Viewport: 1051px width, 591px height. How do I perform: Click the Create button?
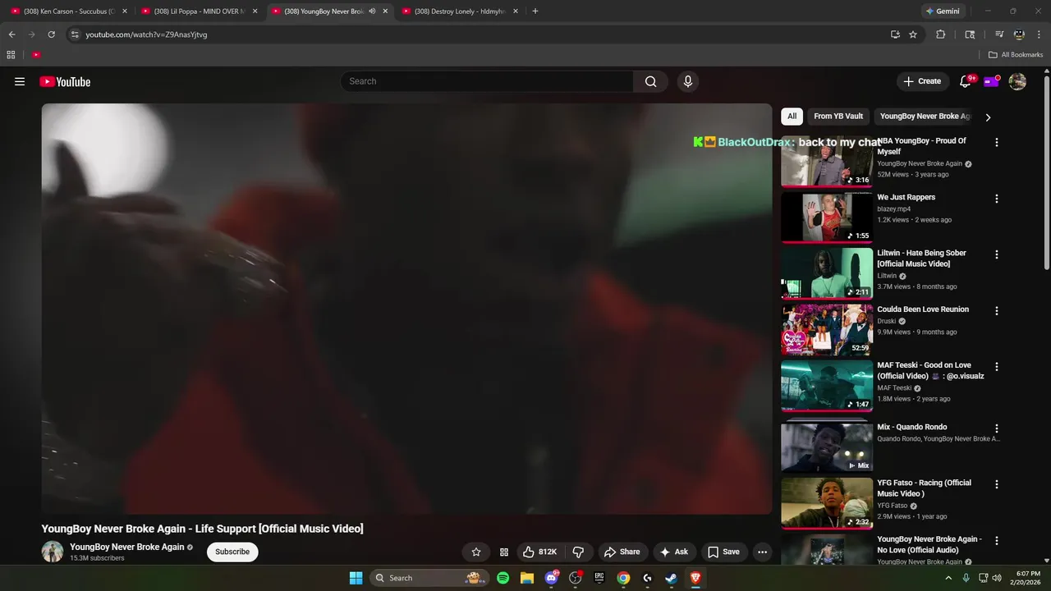pyautogui.click(x=922, y=81)
